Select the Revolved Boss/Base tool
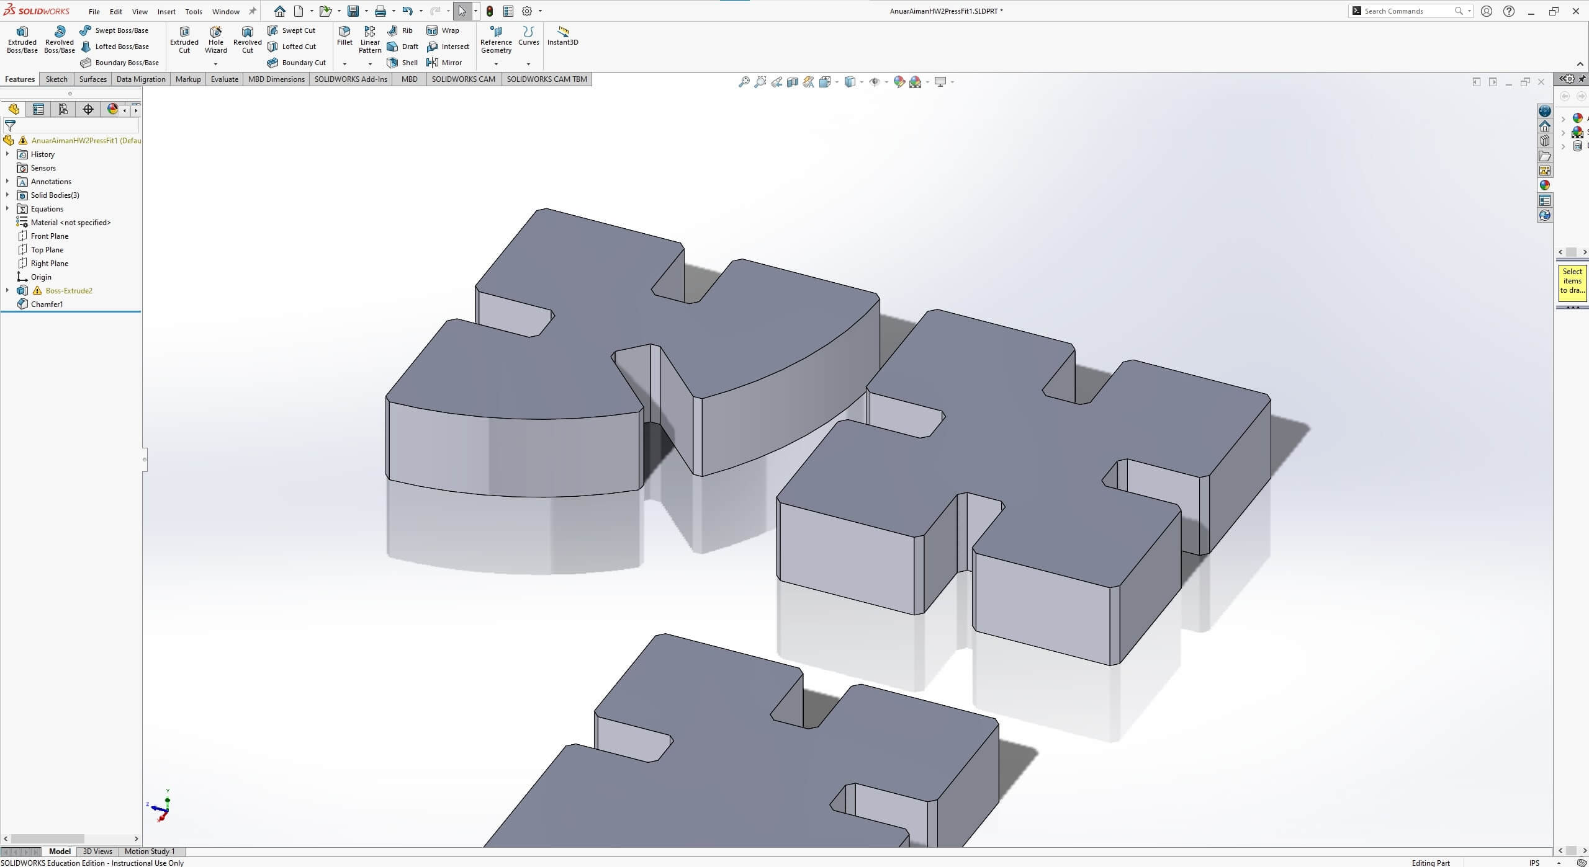This screenshot has height=867, width=1589. (60, 40)
